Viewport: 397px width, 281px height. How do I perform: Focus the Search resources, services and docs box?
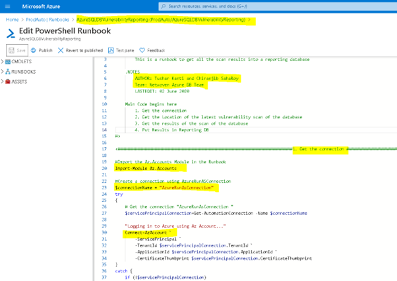click(278, 7)
